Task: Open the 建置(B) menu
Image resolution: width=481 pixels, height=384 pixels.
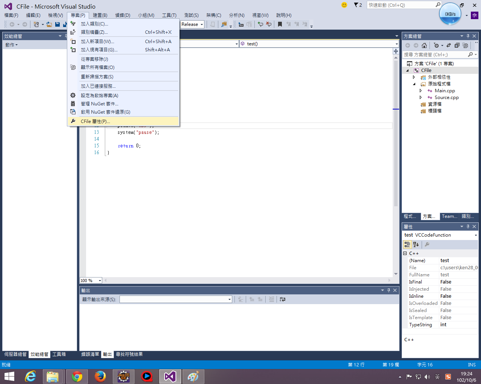Action: pos(100,15)
